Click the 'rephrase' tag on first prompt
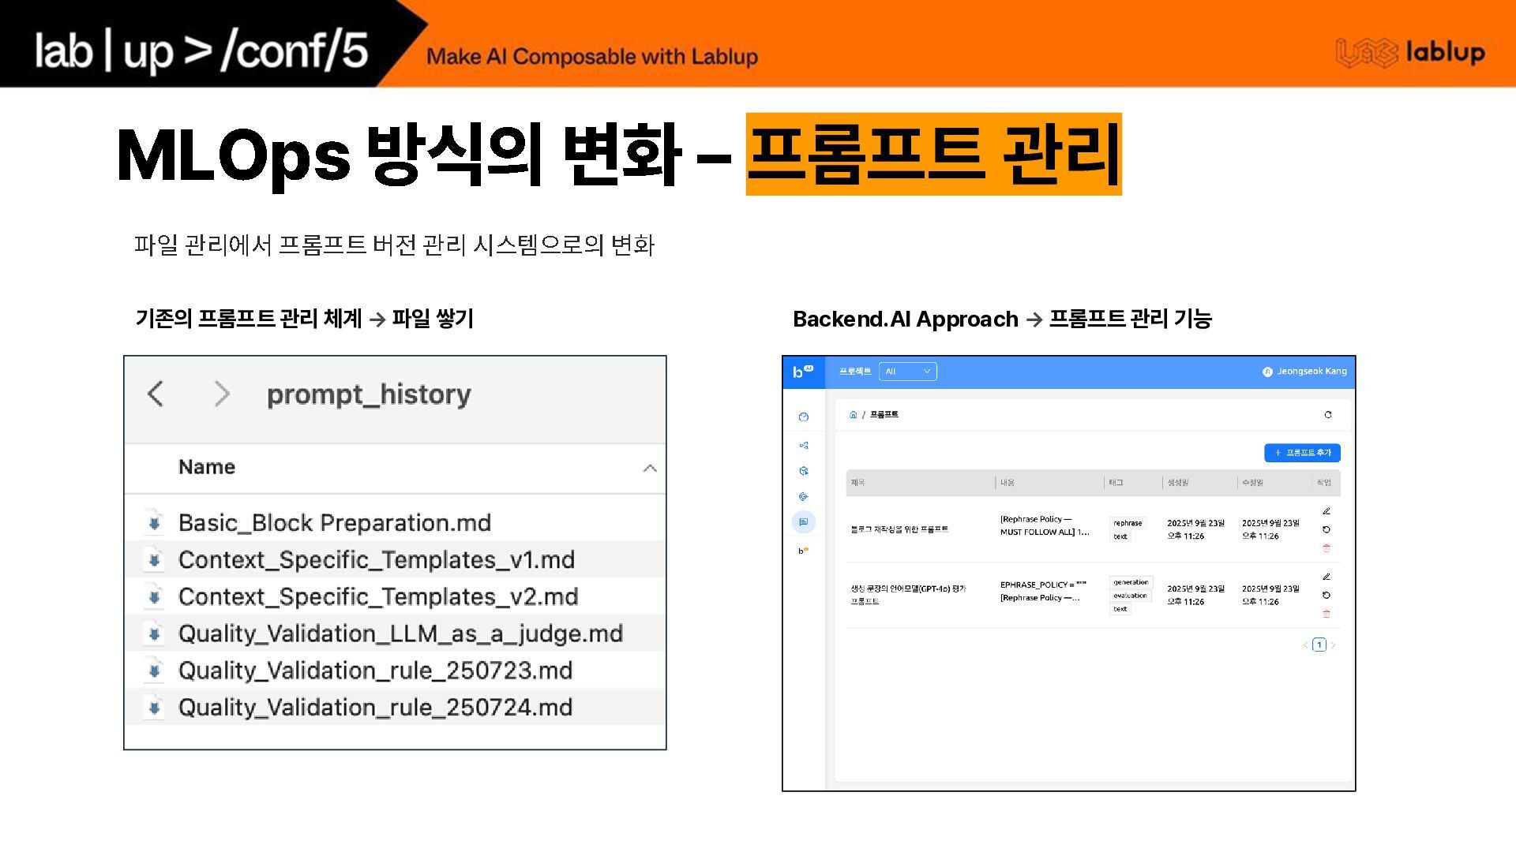Viewport: 1516px width, 852px height. click(x=1127, y=523)
